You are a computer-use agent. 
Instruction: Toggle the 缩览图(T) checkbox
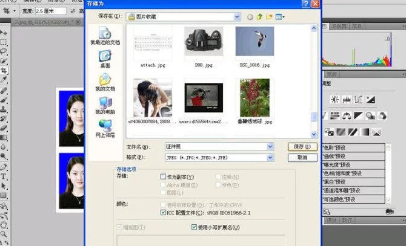click(x=119, y=227)
